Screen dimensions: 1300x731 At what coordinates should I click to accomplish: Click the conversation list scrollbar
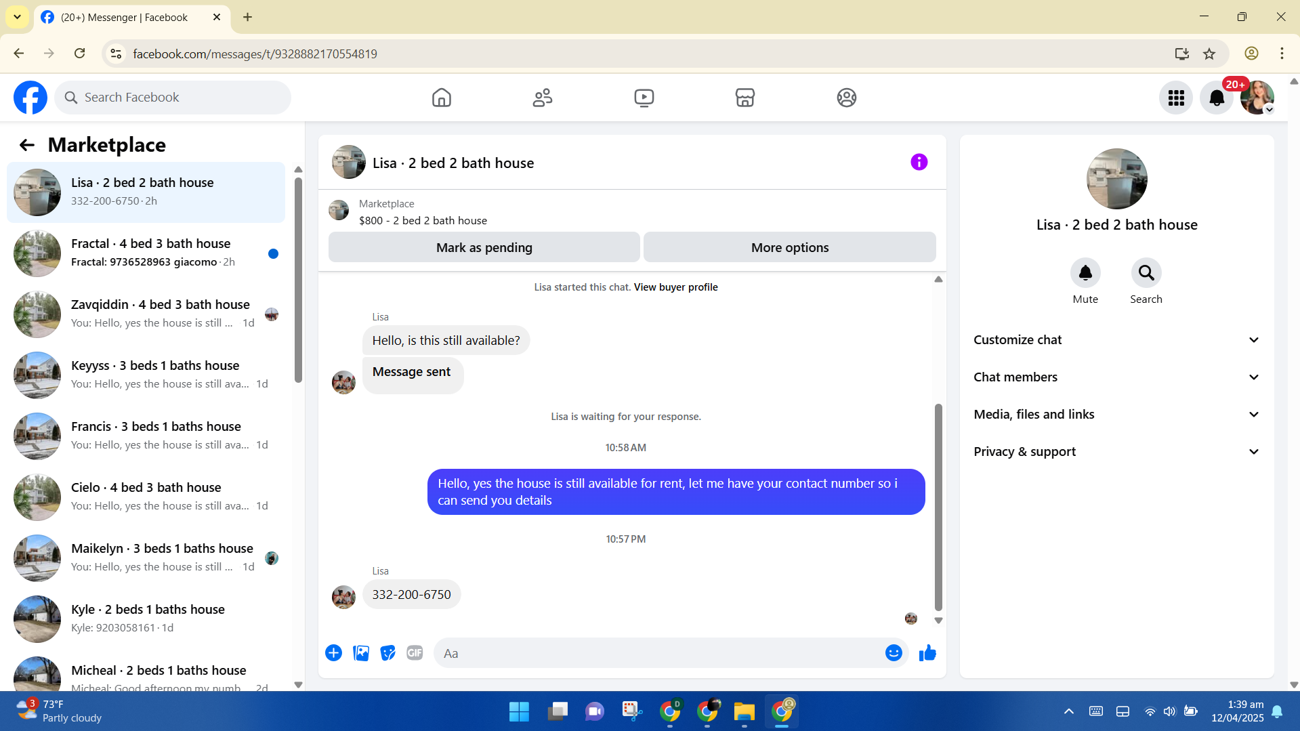tap(298, 279)
